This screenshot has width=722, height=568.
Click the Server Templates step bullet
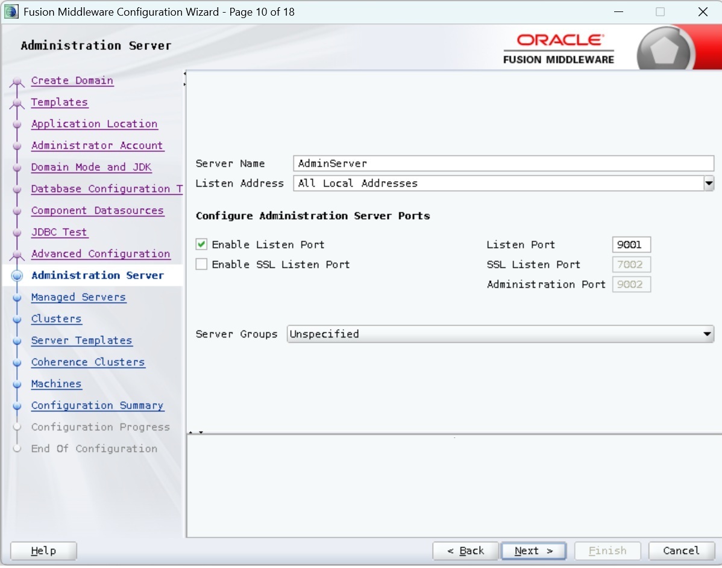tap(17, 341)
